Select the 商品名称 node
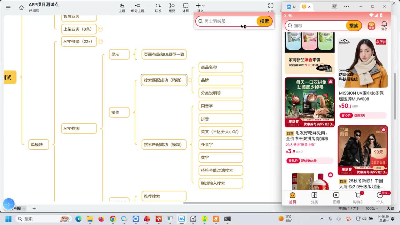Screen dimensions: 400x225 tap(221, 67)
